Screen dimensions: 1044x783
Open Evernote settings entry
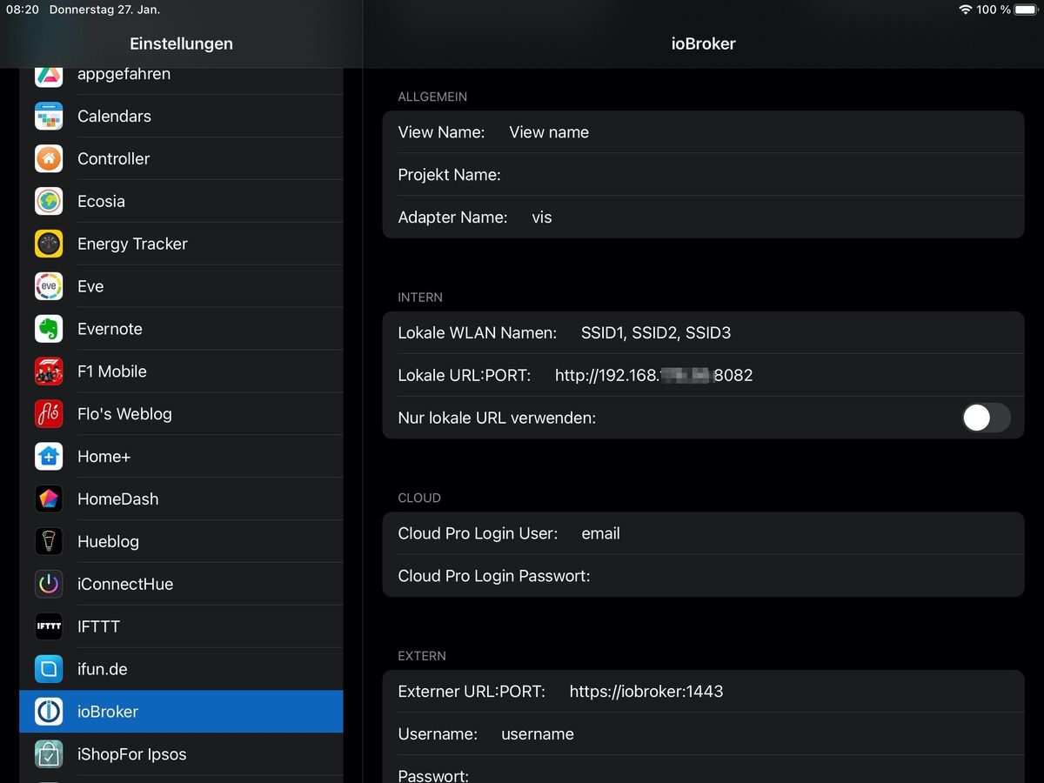pyautogui.click(x=181, y=329)
